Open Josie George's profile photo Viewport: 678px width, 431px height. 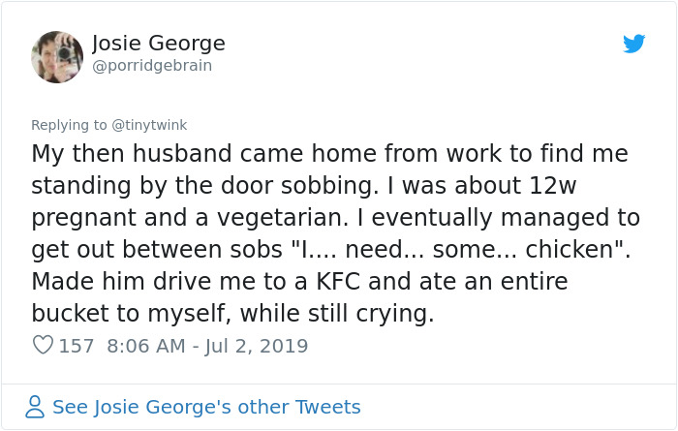(x=57, y=56)
